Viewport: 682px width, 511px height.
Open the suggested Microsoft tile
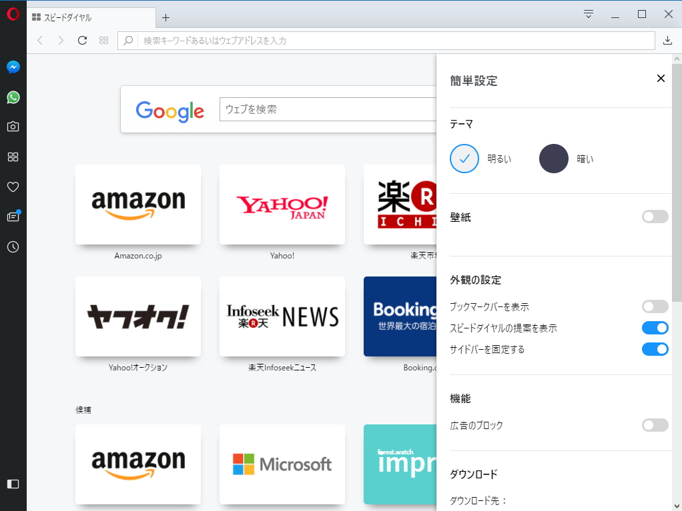(282, 464)
